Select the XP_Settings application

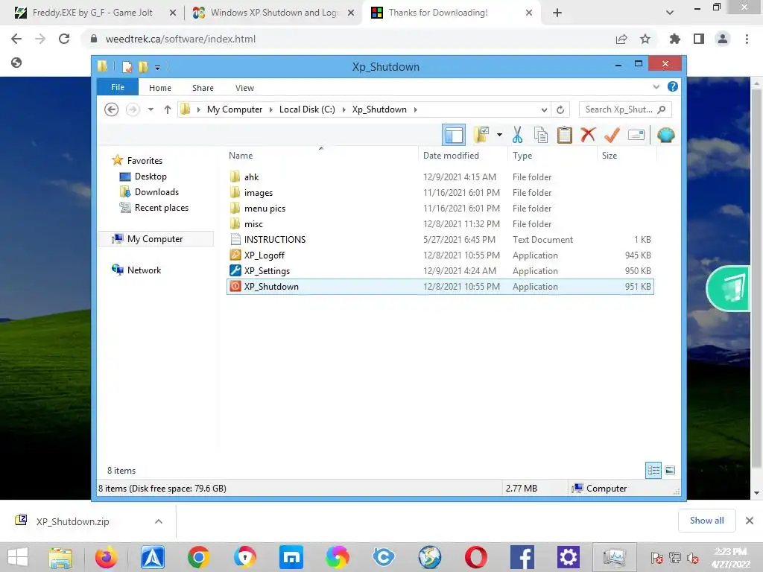point(440,271)
